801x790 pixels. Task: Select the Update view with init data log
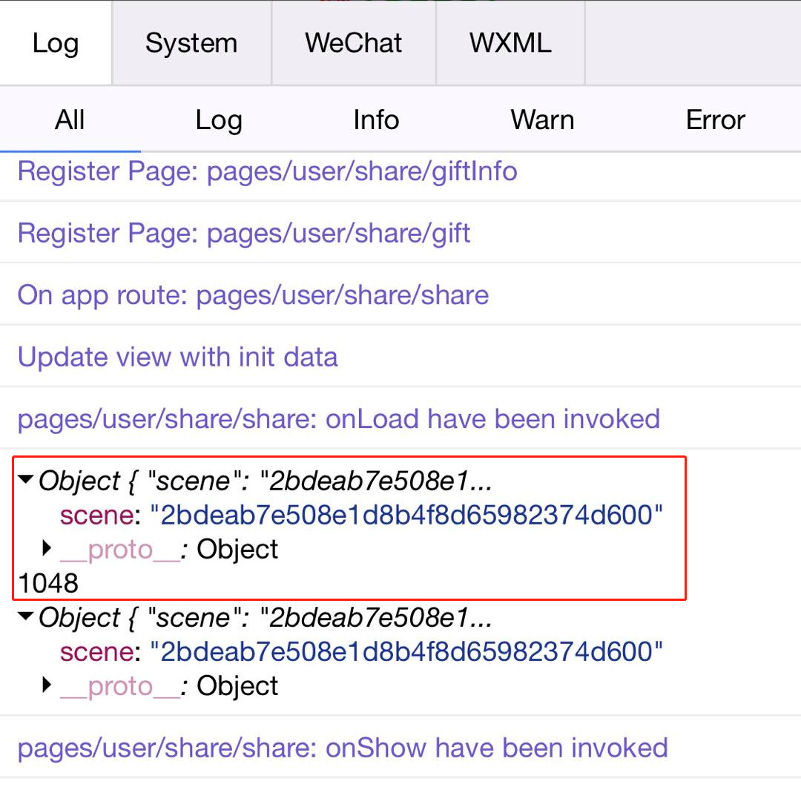pyautogui.click(x=177, y=357)
